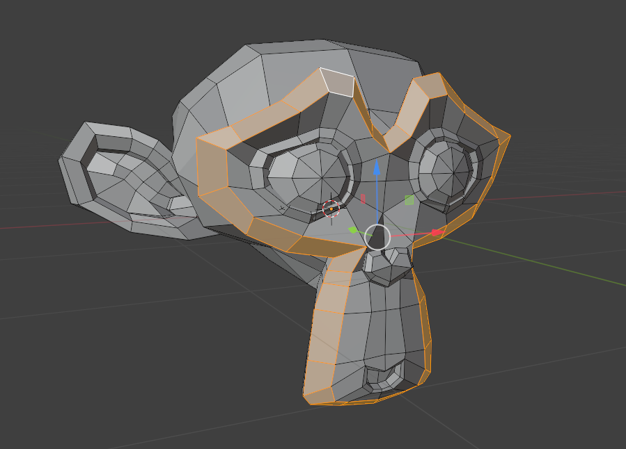Viewport: 626px width, 449px height.
Task: Select the large orange face beside left eye
Action: point(212,167)
